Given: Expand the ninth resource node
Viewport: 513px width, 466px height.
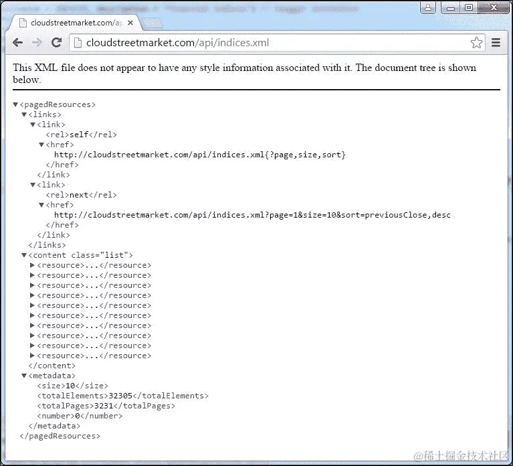Looking at the screenshot, I should 32,345.
